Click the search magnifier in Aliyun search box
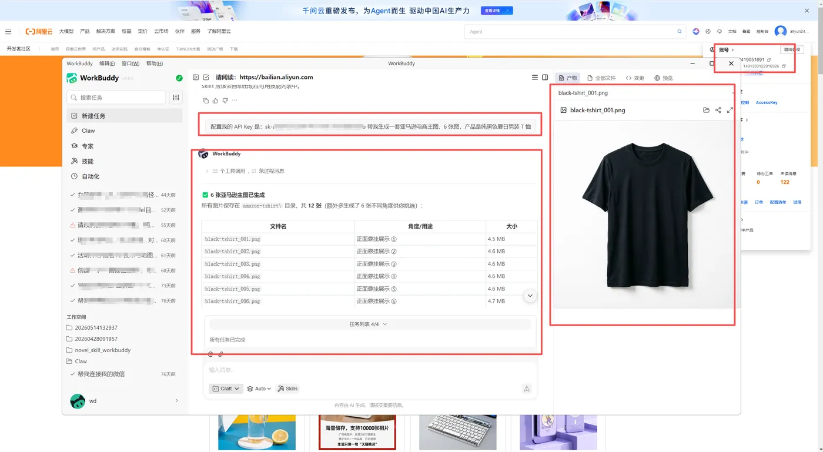823x452 pixels. [x=680, y=32]
